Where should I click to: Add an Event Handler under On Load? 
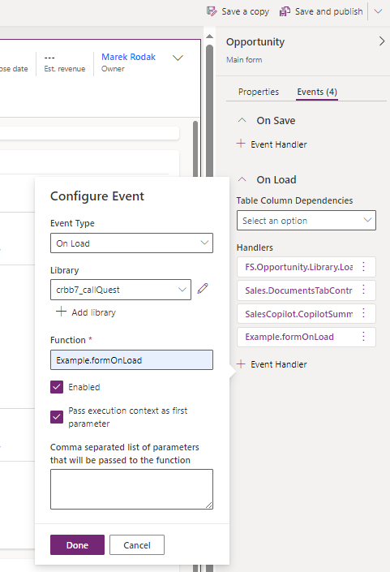[x=272, y=364]
